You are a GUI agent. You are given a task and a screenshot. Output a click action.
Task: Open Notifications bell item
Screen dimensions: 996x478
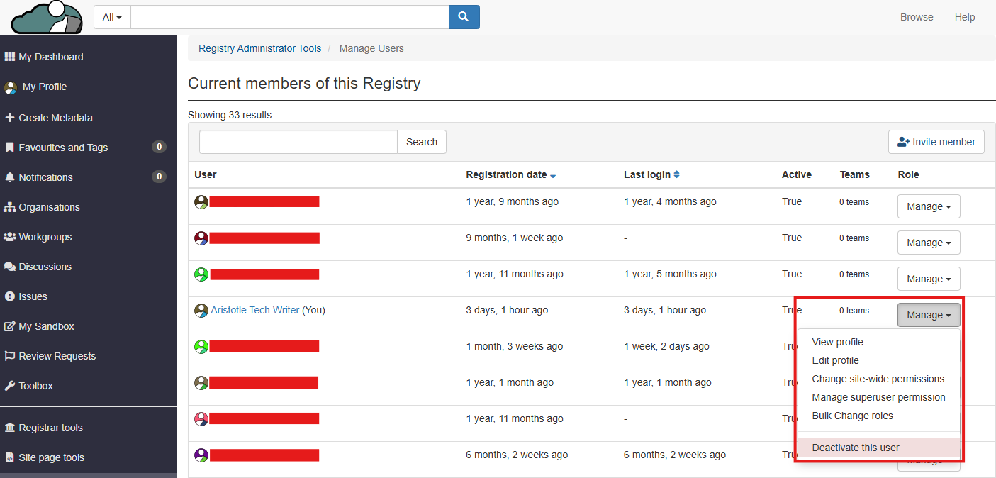45,177
